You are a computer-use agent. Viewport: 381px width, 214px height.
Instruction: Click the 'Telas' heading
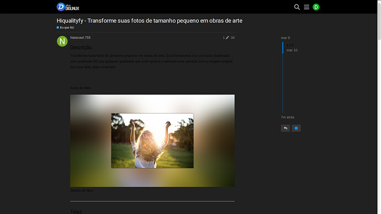tap(76, 212)
